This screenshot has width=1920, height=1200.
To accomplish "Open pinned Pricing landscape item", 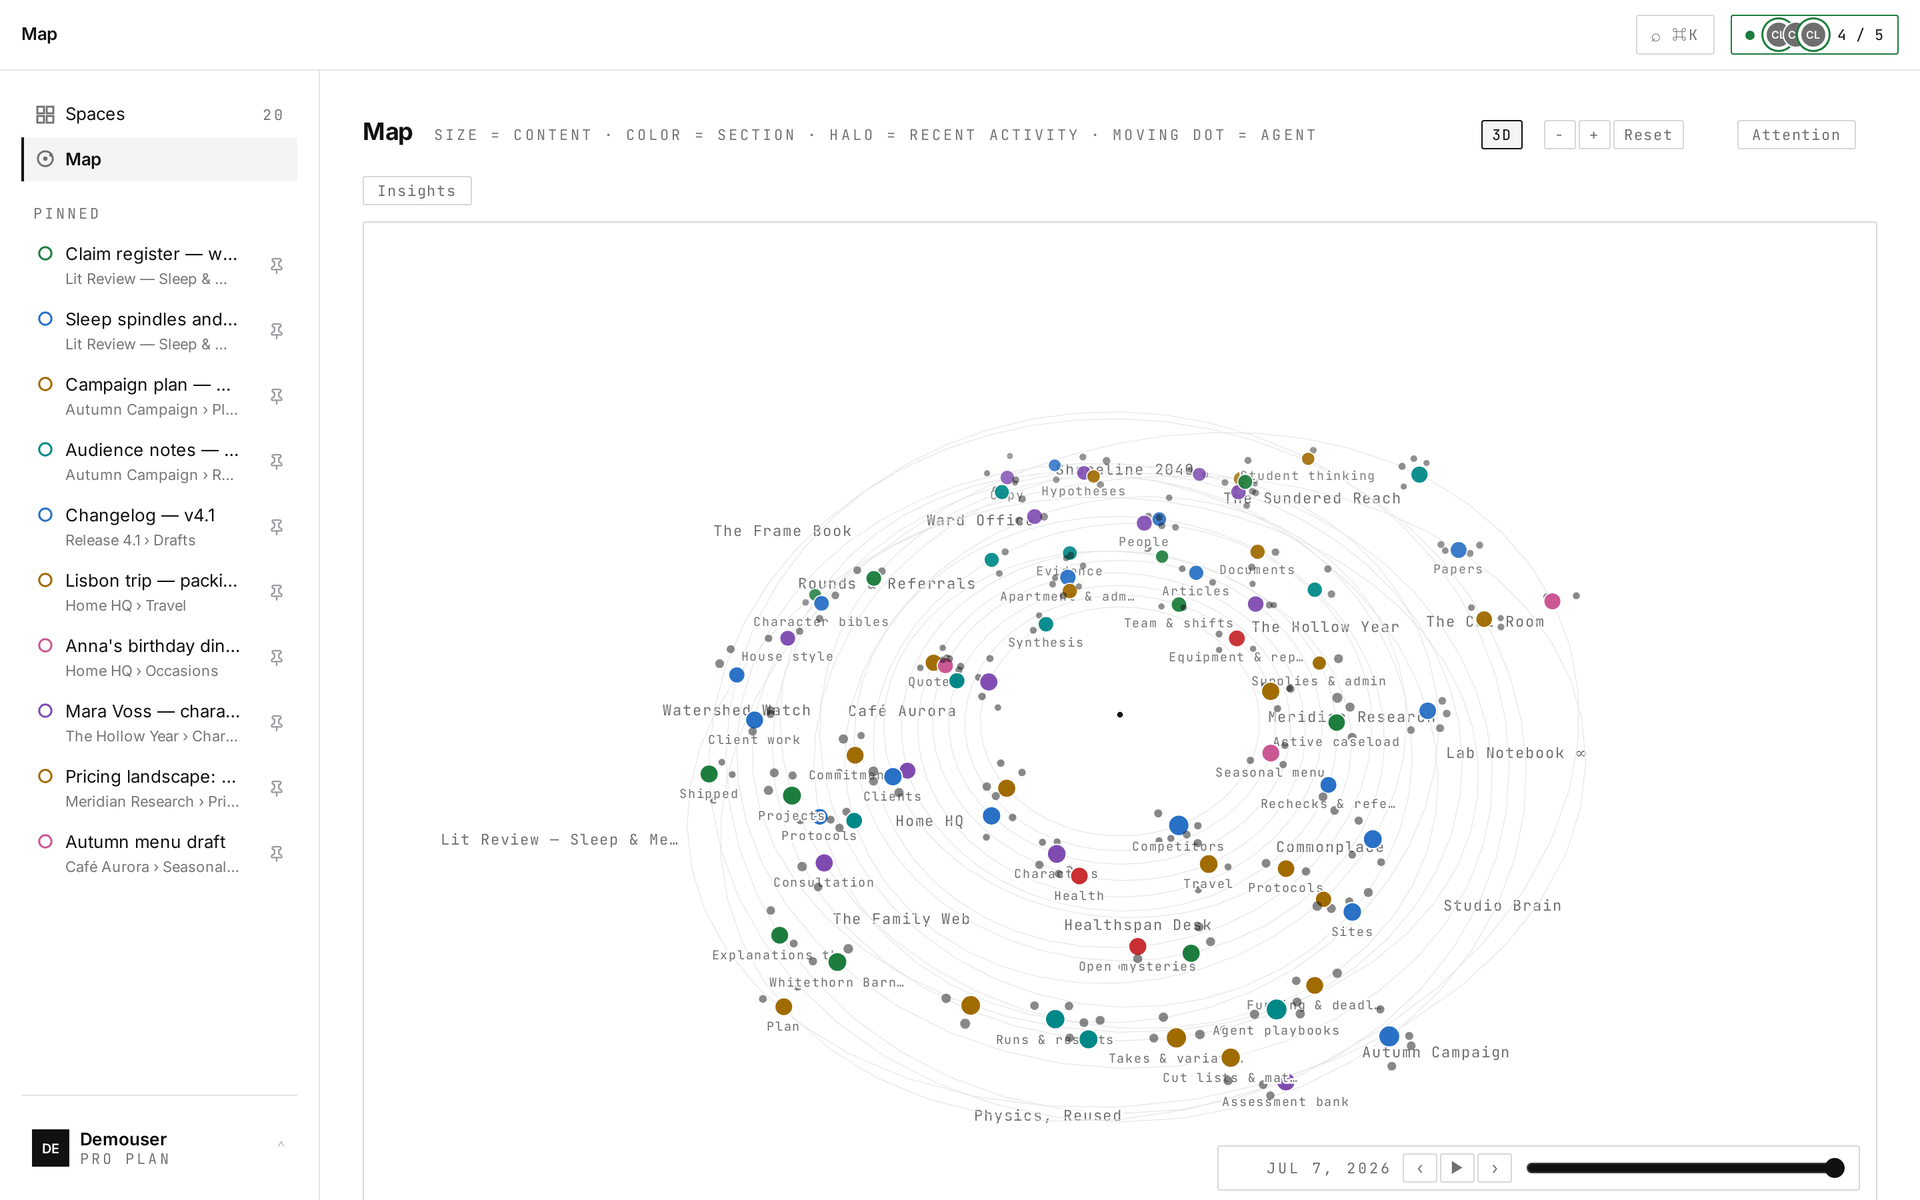I will tap(159, 788).
